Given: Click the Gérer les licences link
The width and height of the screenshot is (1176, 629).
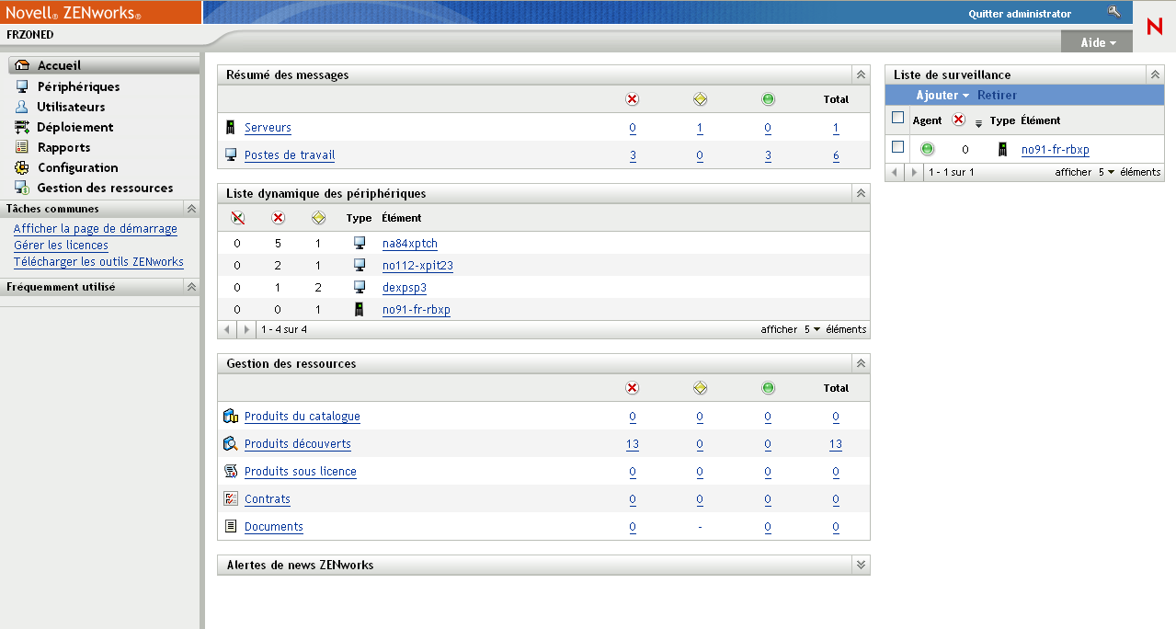Looking at the screenshot, I should pos(61,246).
